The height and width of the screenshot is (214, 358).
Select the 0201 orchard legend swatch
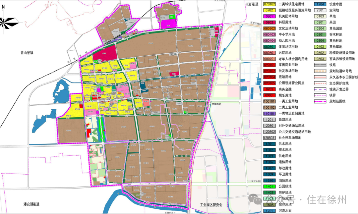[320, 22]
